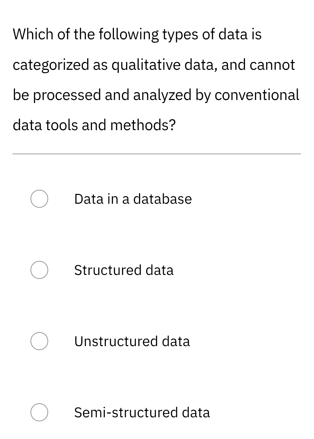Choose the 'Structured data' radio button
The image size is (314, 439).
tap(39, 270)
